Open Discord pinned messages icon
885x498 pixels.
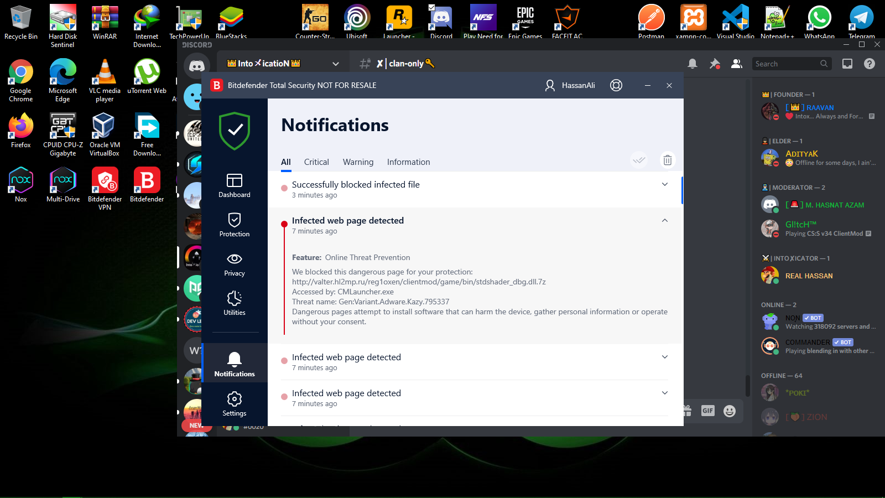(715, 64)
